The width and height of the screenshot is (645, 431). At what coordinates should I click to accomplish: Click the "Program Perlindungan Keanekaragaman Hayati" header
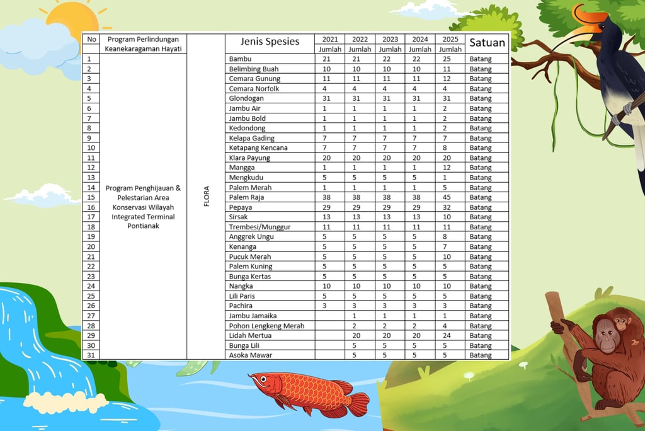[x=143, y=44]
